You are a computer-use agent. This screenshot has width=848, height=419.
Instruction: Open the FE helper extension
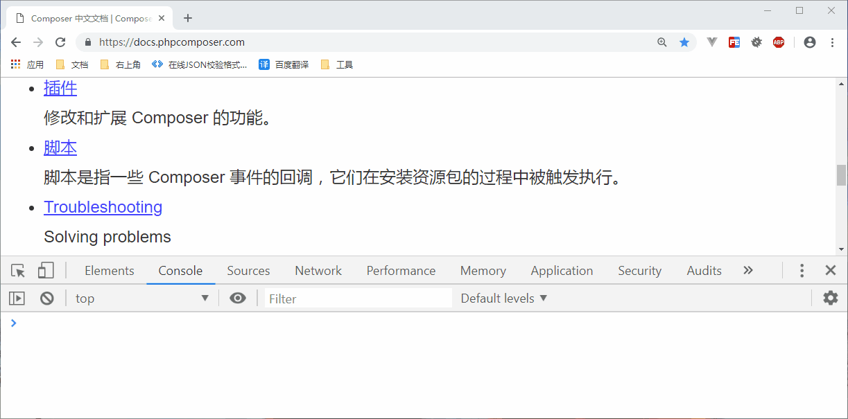tap(734, 42)
